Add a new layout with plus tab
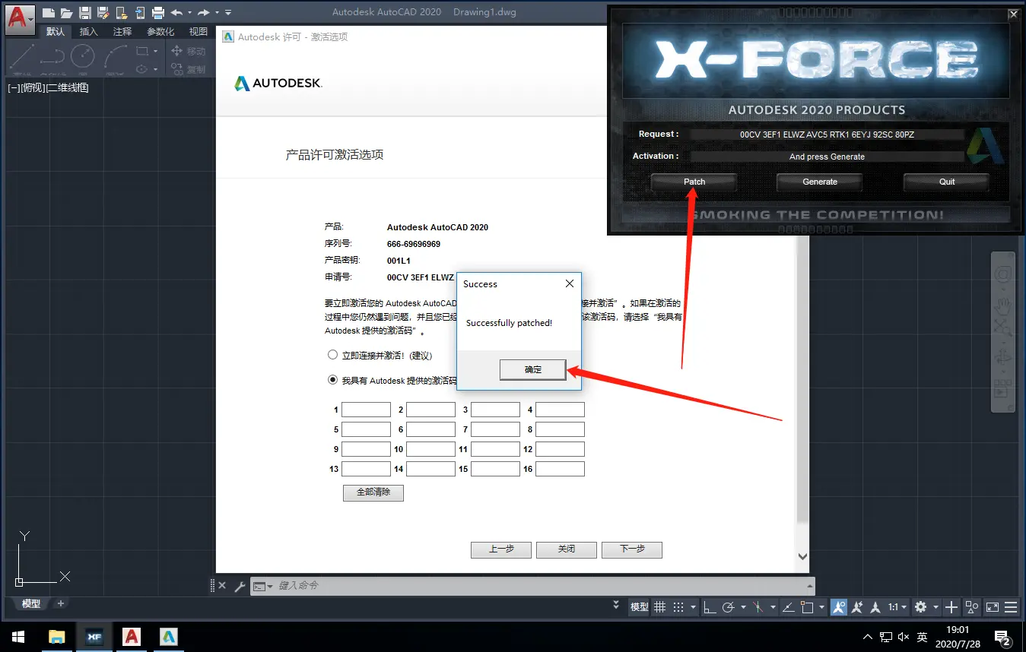The height and width of the screenshot is (652, 1026). click(x=61, y=603)
